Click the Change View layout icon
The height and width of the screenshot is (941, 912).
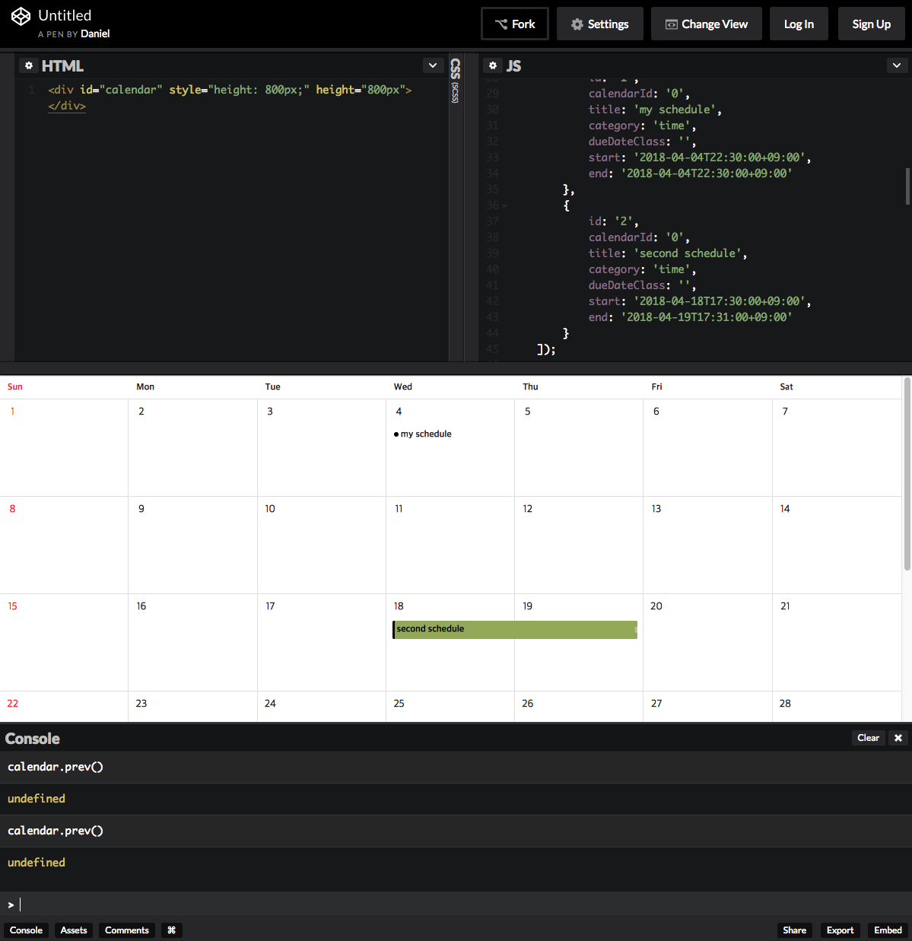click(706, 24)
